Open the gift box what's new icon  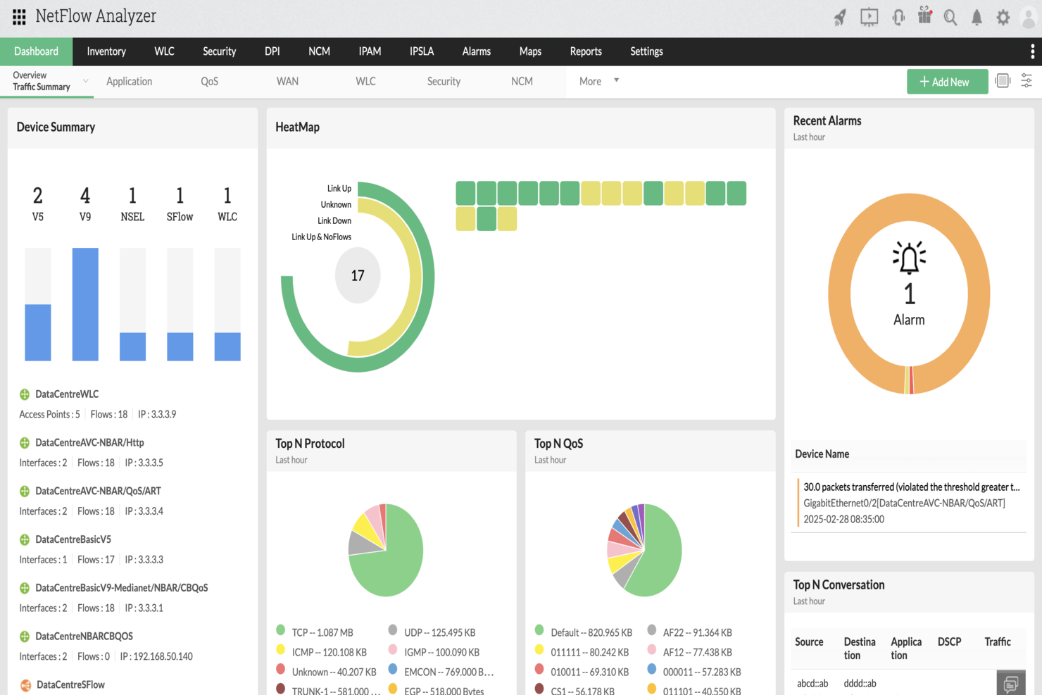(x=925, y=15)
